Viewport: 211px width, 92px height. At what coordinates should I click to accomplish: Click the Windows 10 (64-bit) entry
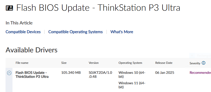point(132,75)
